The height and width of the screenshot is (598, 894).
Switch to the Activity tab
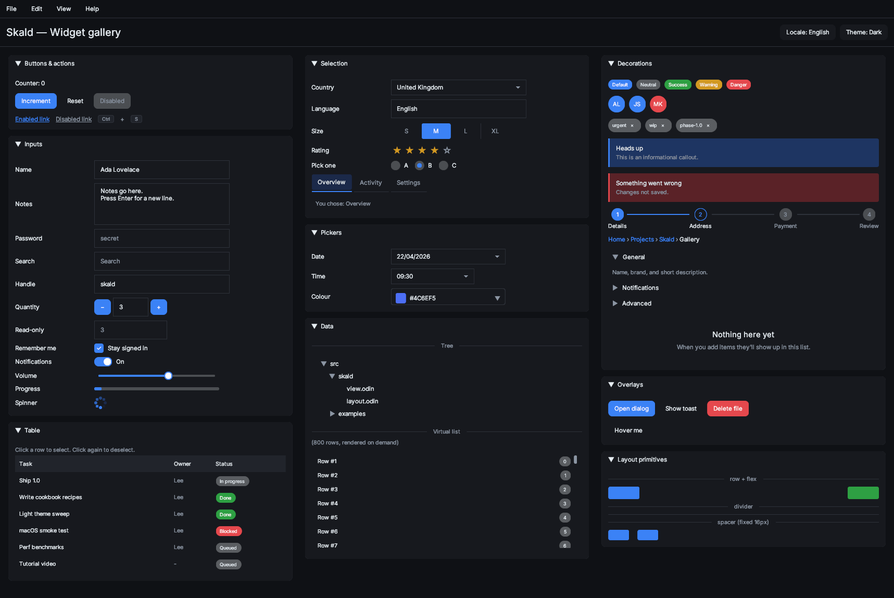tap(371, 183)
